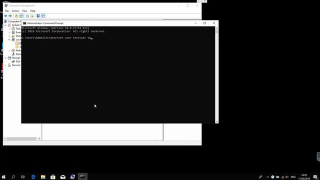The height and width of the screenshot is (180, 320).
Task: Expand the Task Scheduler tree node
Action: pyautogui.click(x=9, y=29)
